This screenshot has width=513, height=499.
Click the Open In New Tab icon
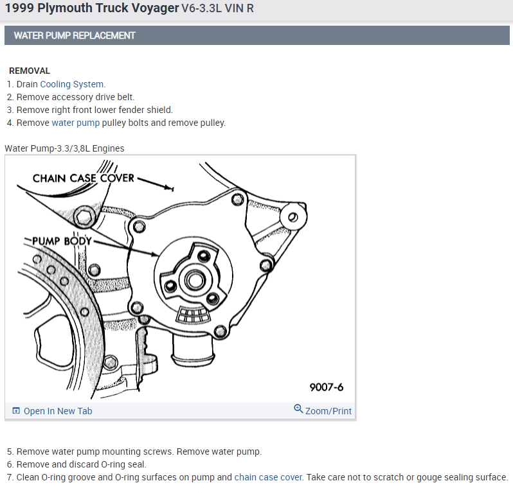click(16, 411)
